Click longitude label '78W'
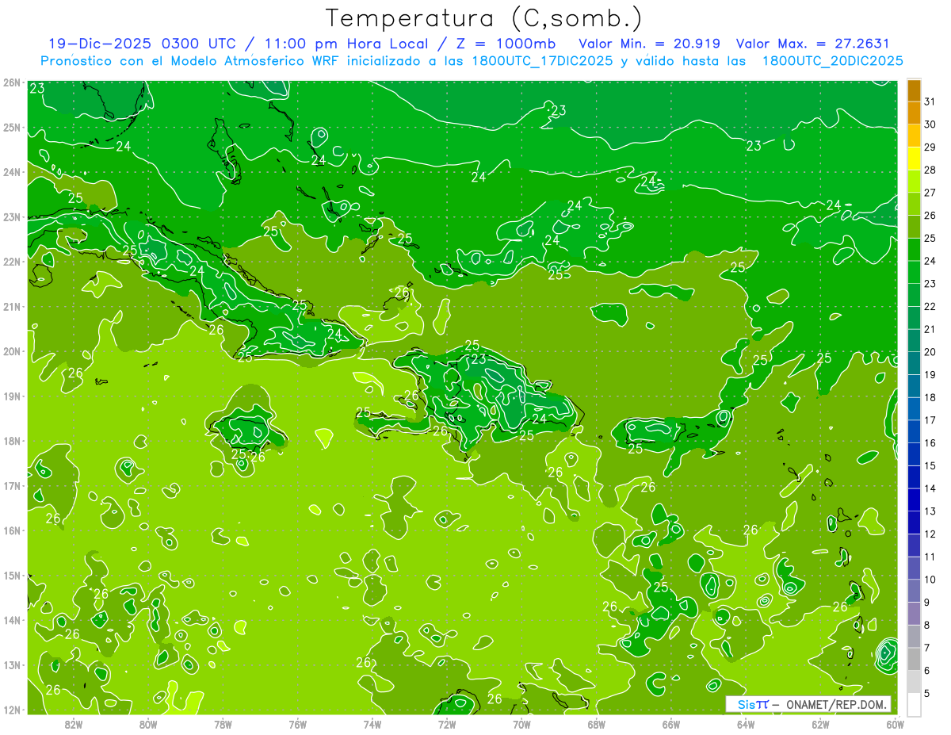951x735 pixels. (x=223, y=724)
